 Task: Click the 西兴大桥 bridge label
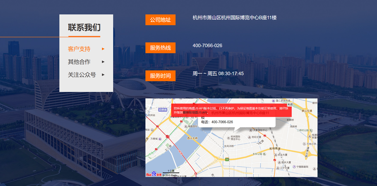coord(192,138)
